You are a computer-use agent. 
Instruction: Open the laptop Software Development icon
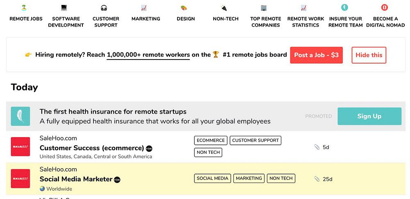[x=64, y=8]
